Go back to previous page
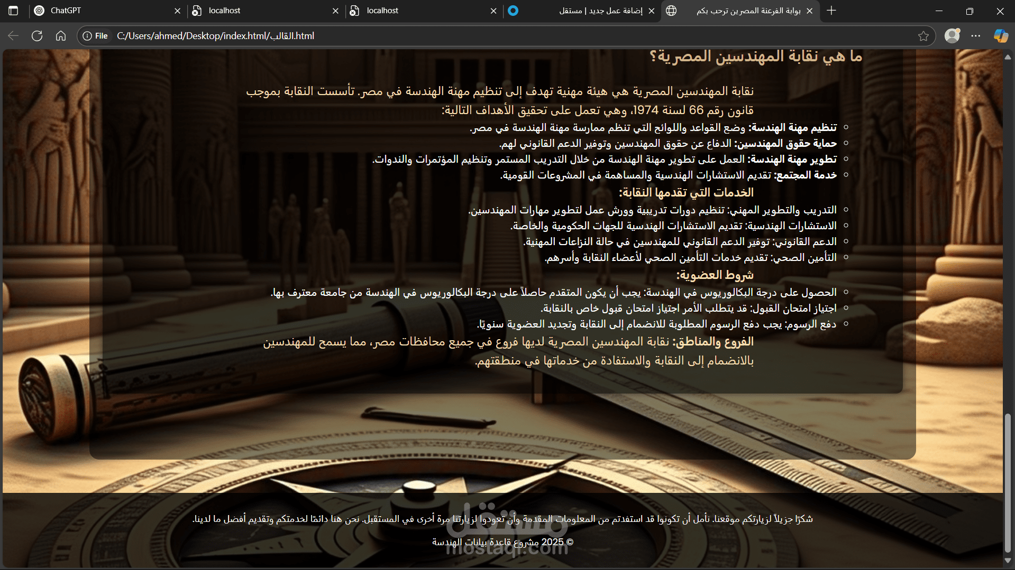1015x570 pixels. pyautogui.click(x=13, y=36)
